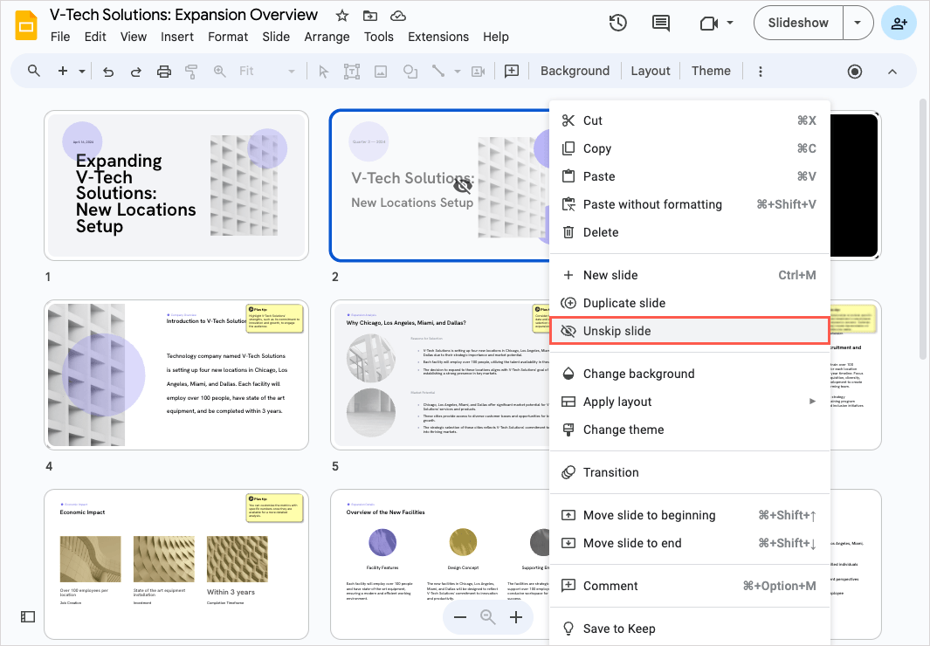The width and height of the screenshot is (930, 646).
Task: Select the line tool
Action: click(x=438, y=71)
